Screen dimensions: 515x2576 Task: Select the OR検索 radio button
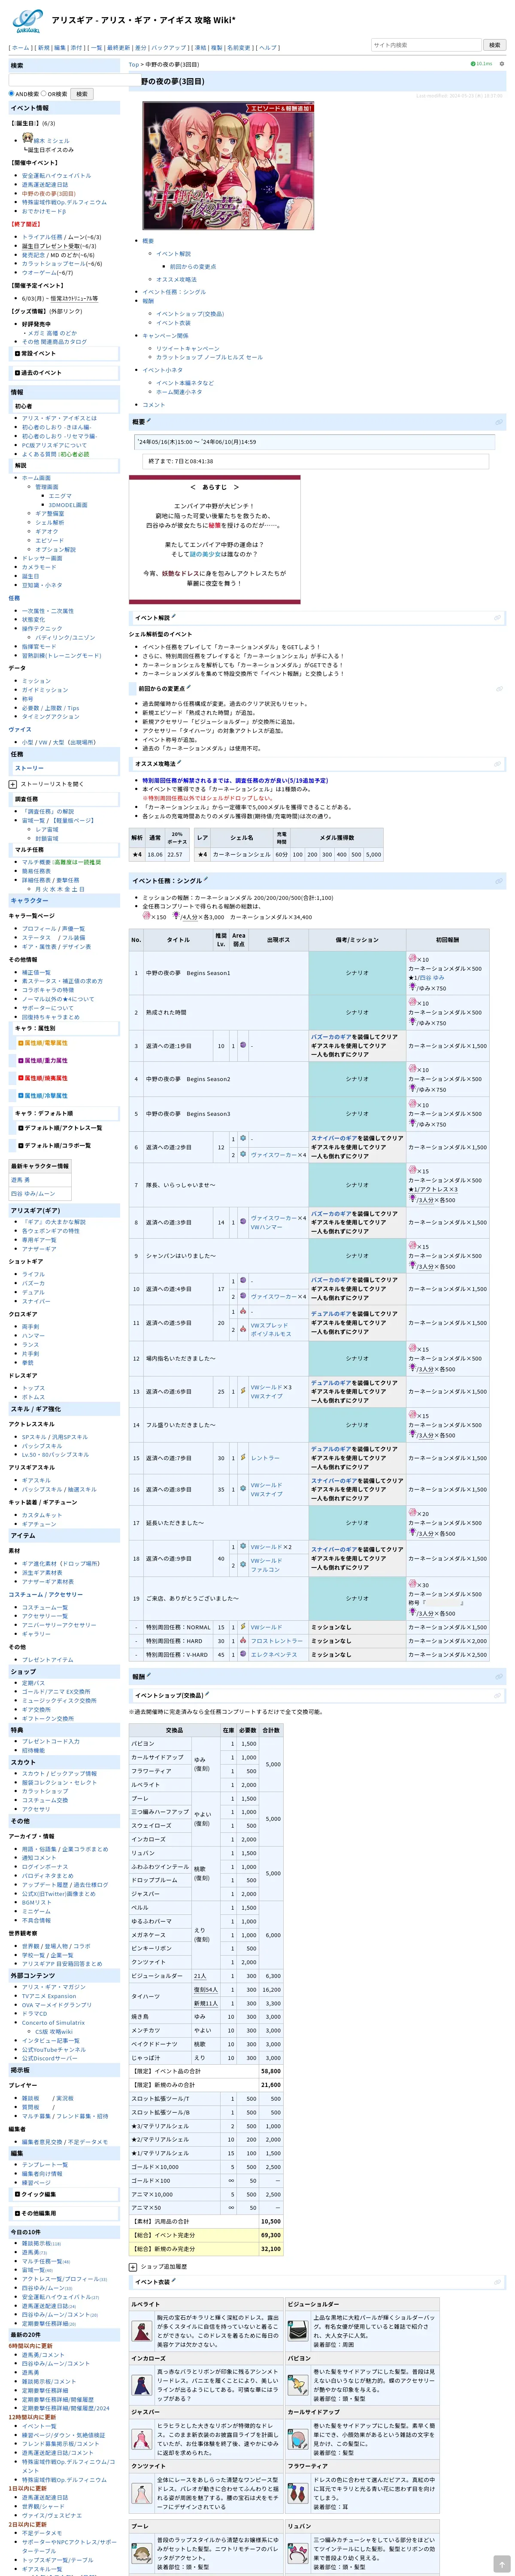45,94
